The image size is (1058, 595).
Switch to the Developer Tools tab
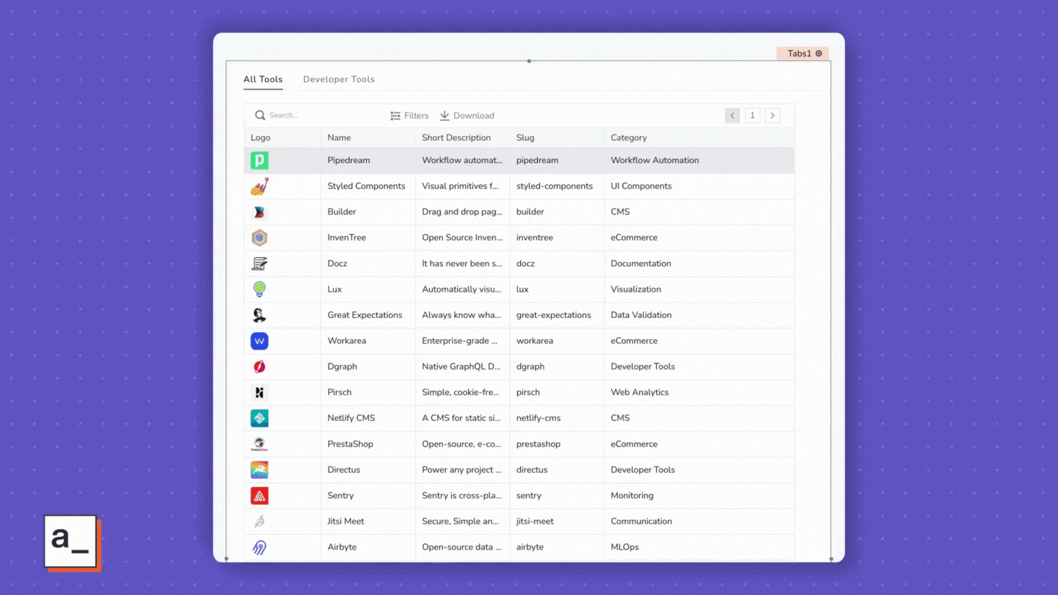point(339,79)
